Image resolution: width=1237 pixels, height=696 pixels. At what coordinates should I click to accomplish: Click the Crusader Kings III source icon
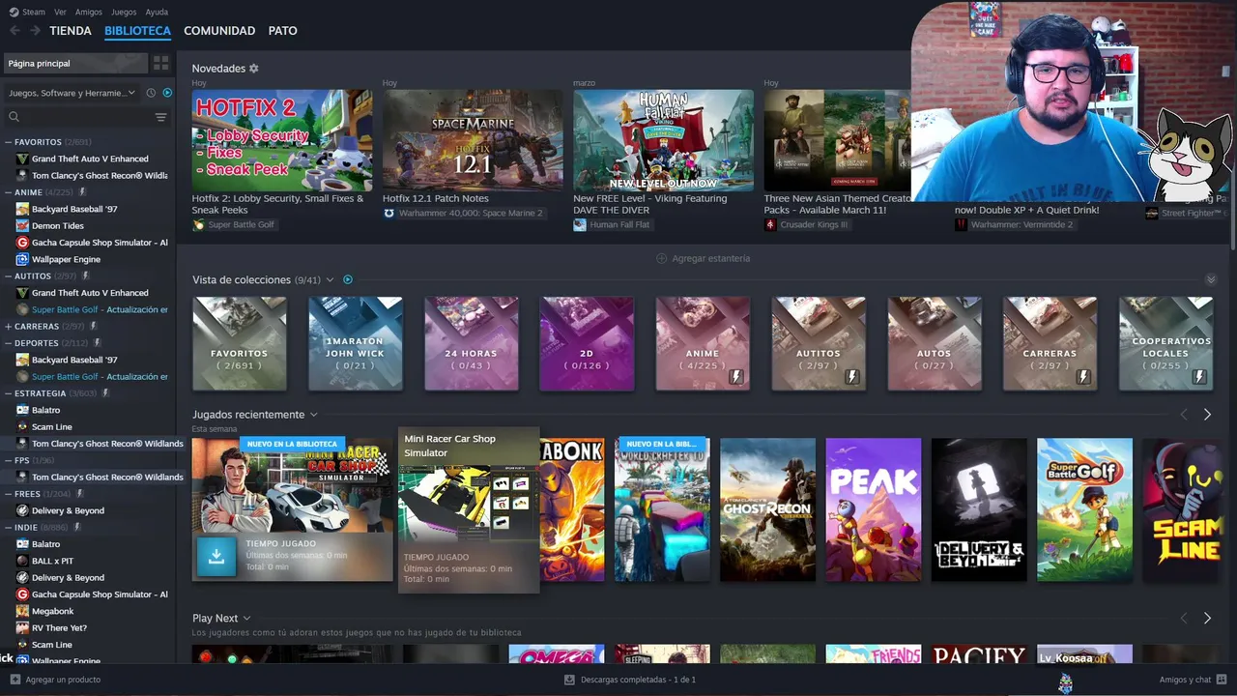(x=770, y=224)
